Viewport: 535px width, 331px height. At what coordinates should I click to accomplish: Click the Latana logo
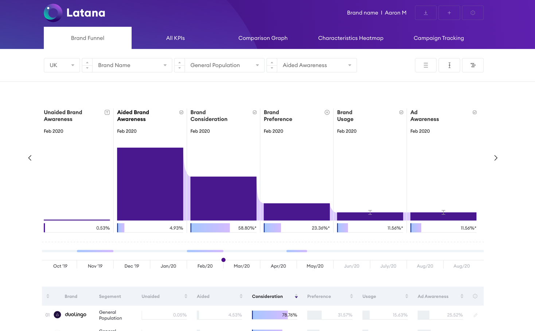coord(75,13)
